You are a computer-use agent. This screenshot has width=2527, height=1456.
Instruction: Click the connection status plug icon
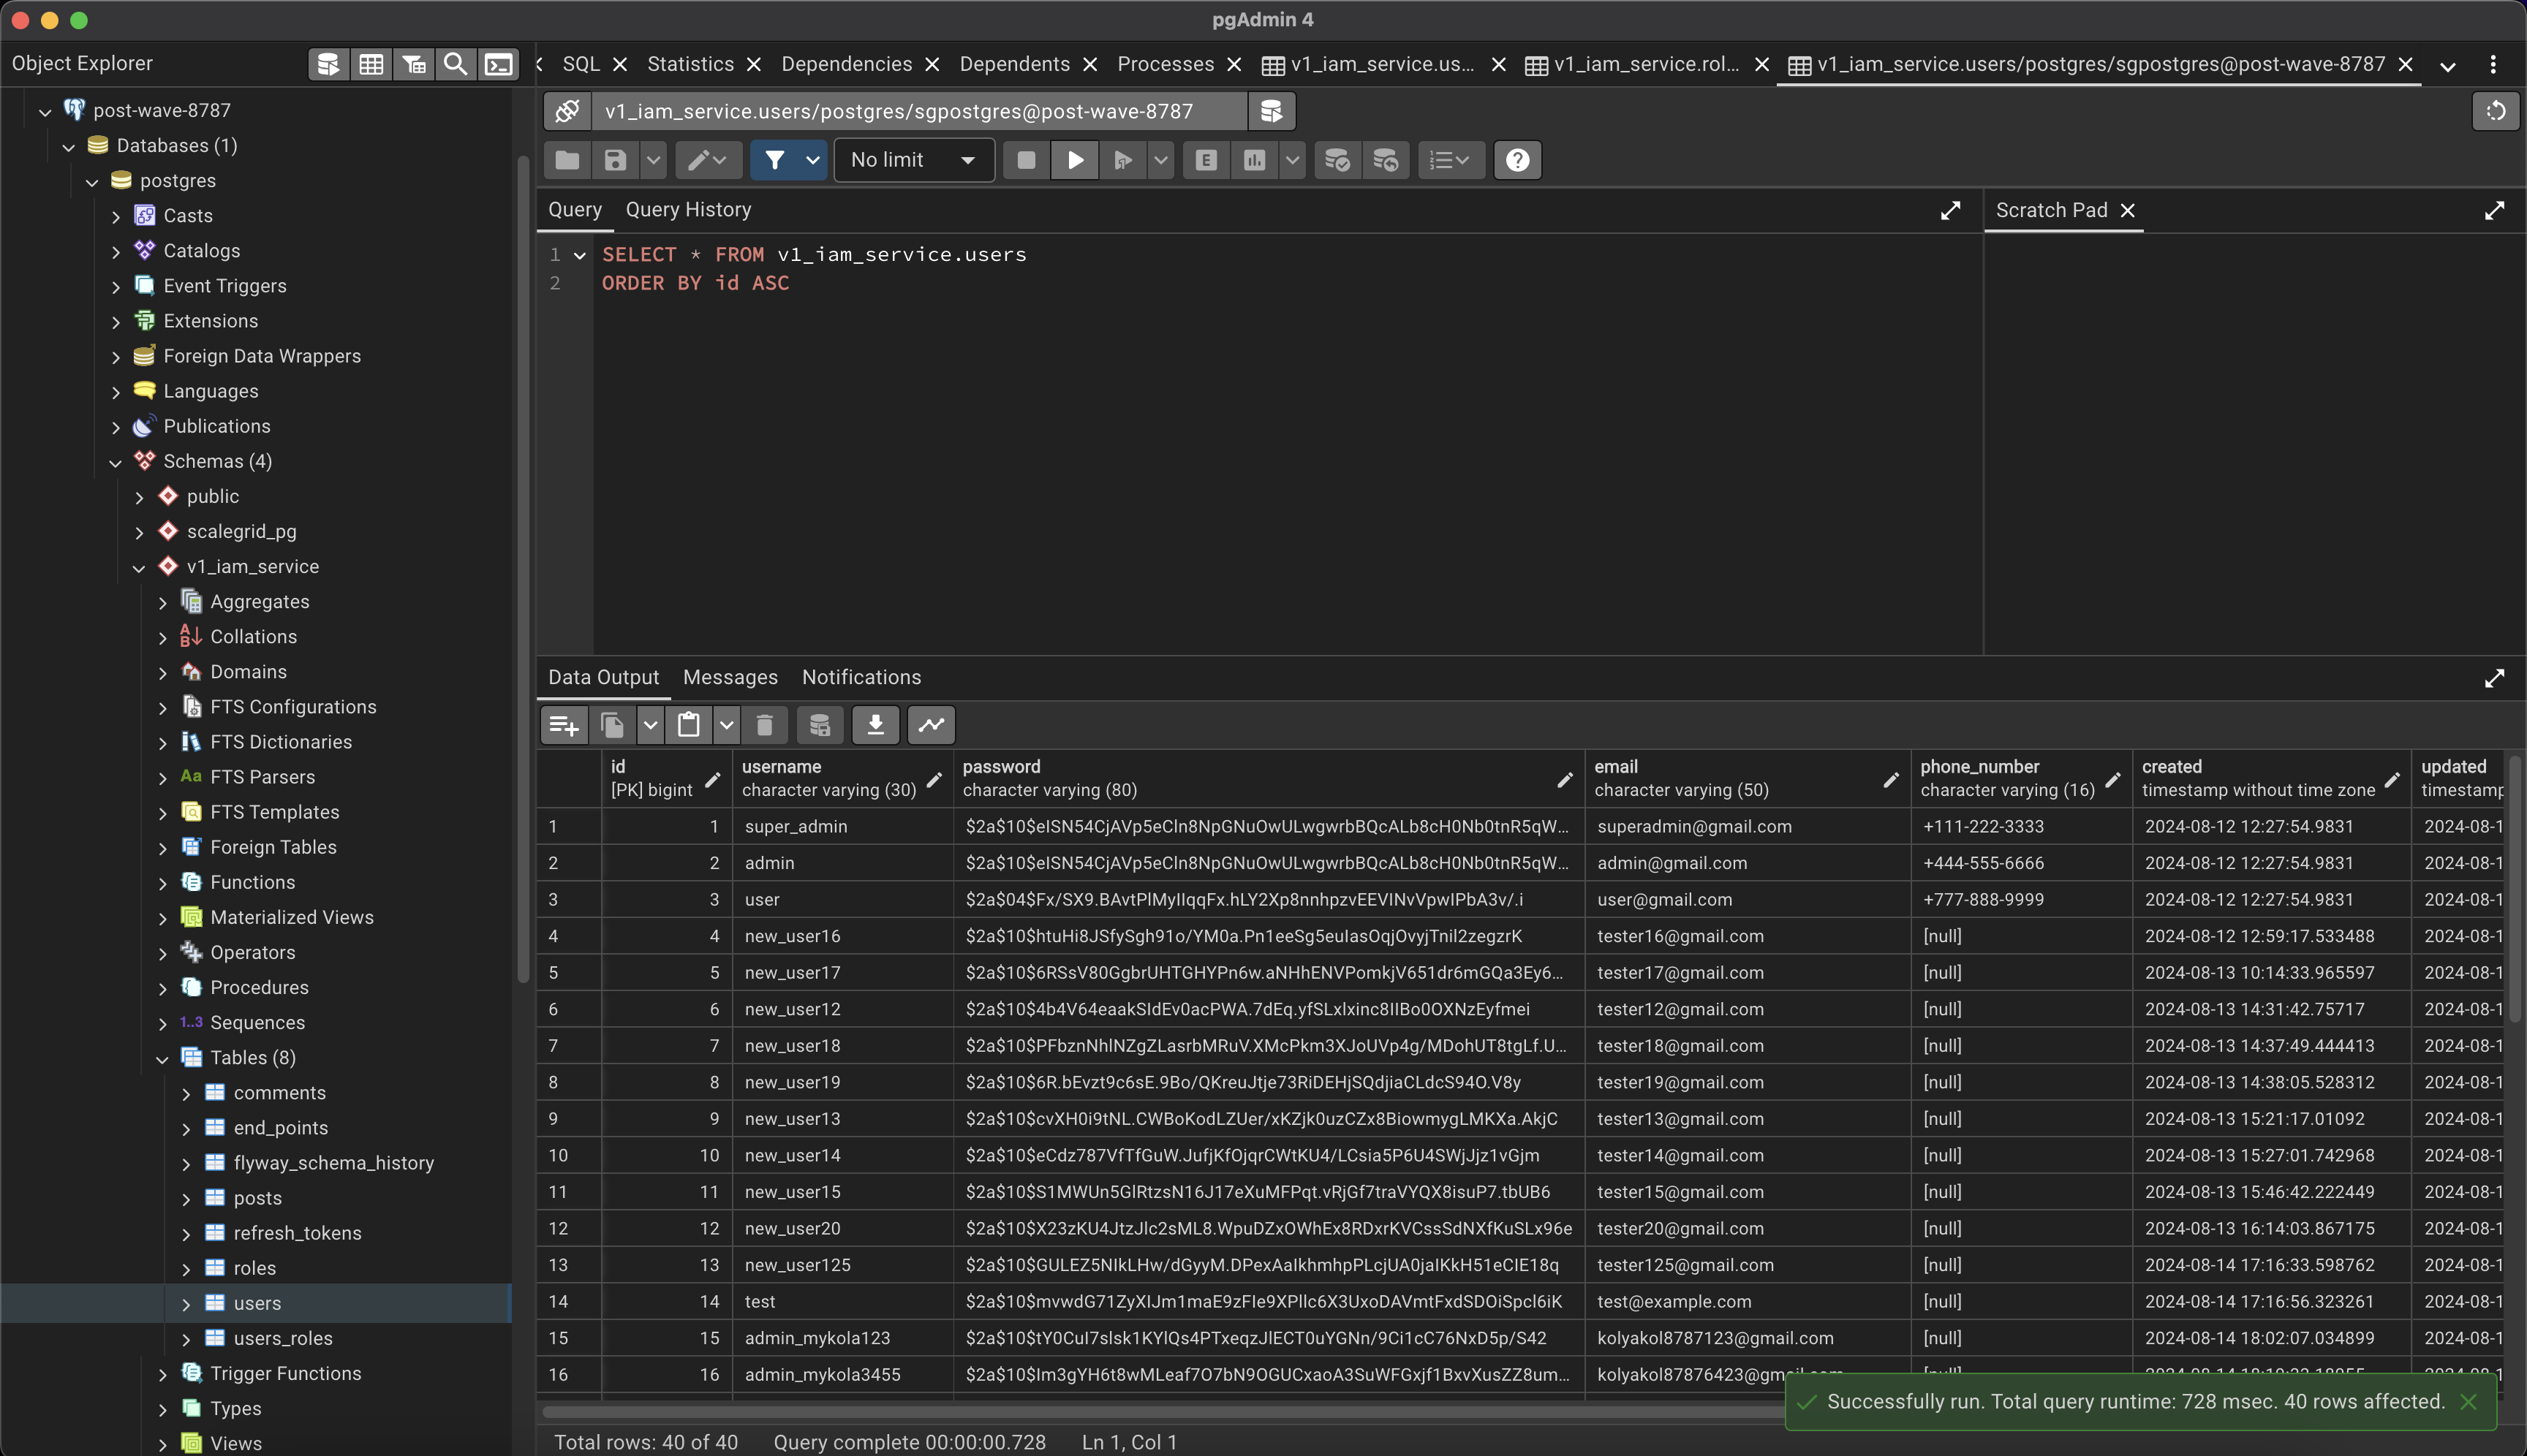point(567,111)
